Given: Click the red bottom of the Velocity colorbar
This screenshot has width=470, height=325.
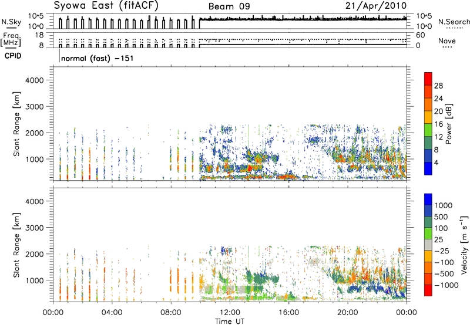Looking at the screenshot, I should (428, 290).
